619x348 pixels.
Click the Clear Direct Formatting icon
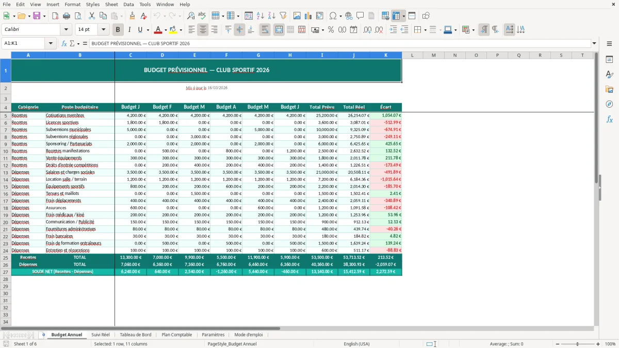point(144,16)
